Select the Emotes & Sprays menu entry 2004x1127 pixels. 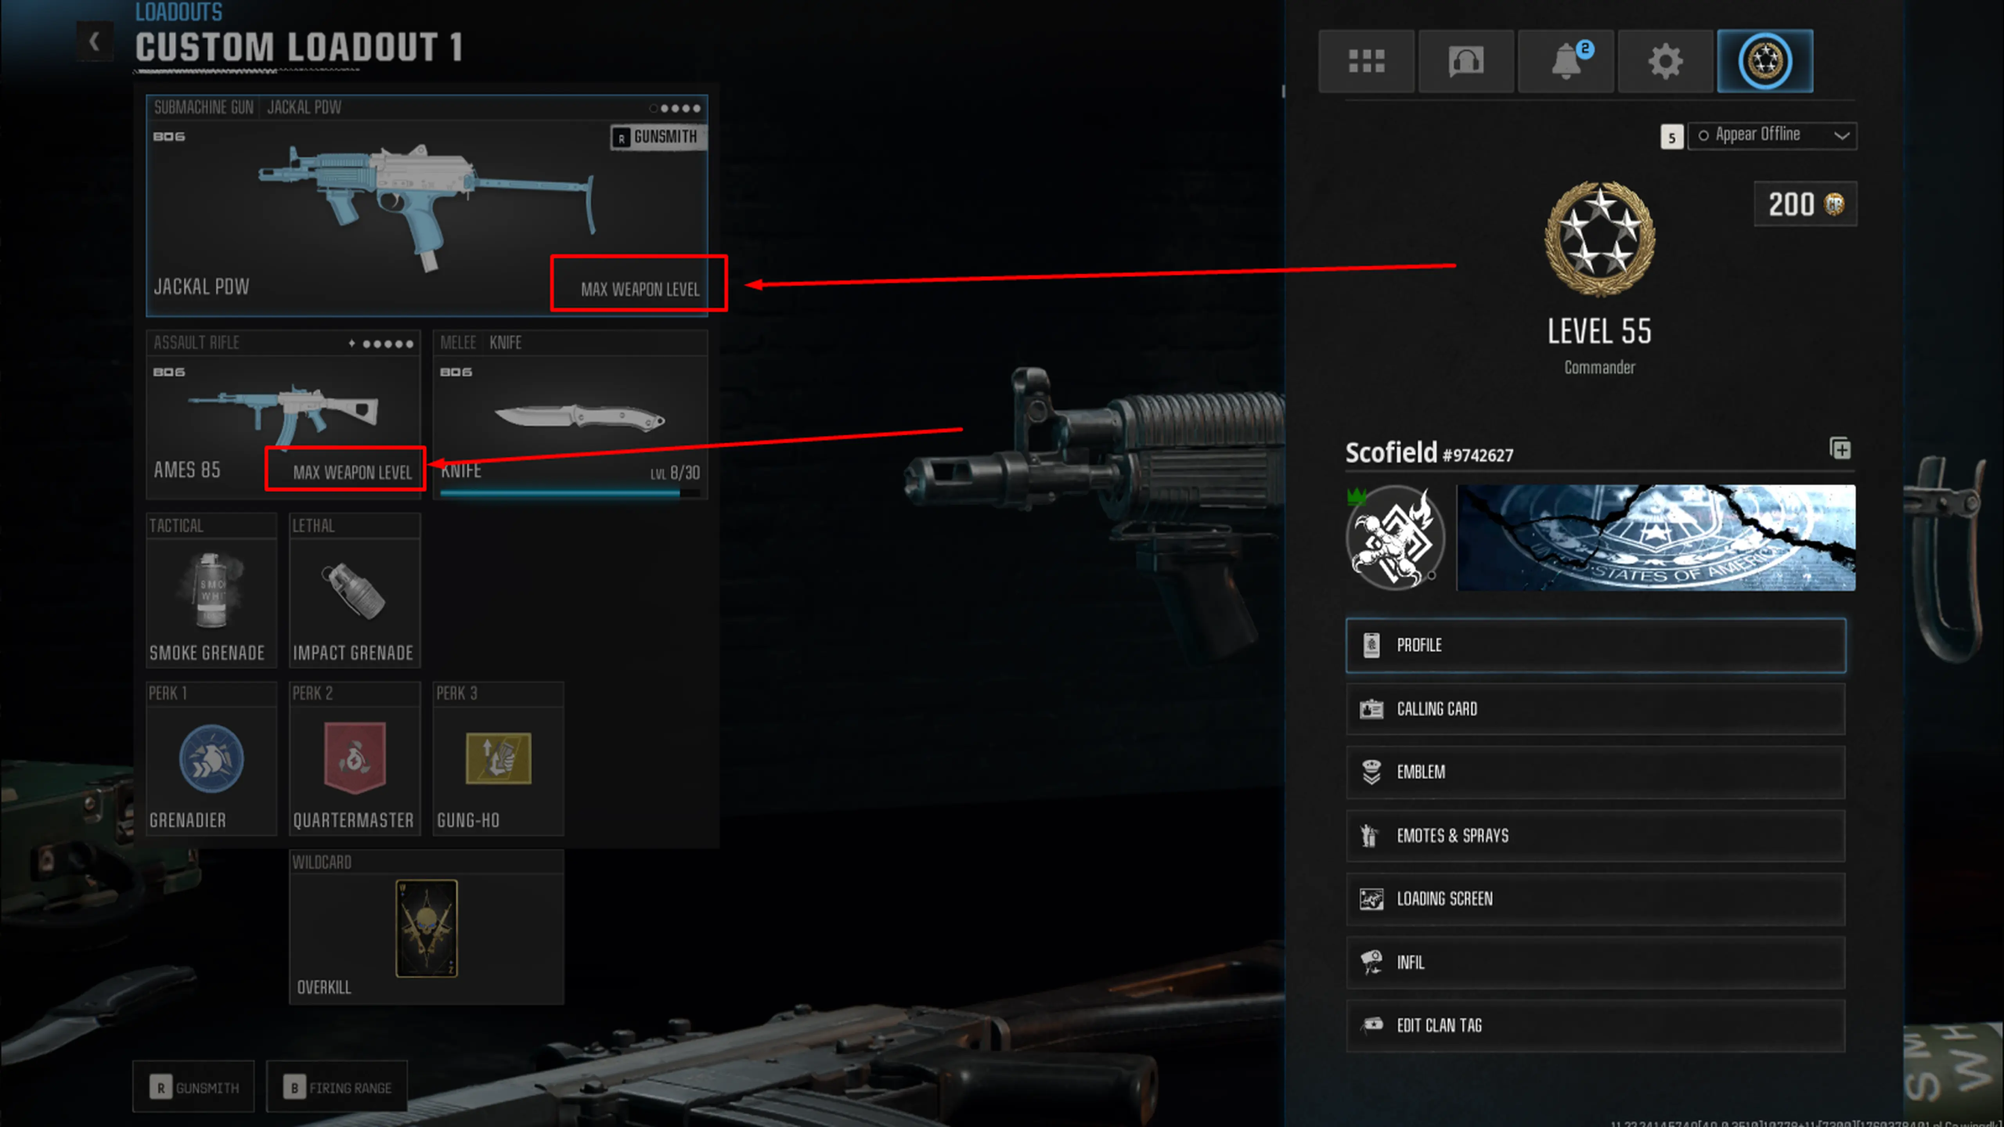(x=1596, y=836)
